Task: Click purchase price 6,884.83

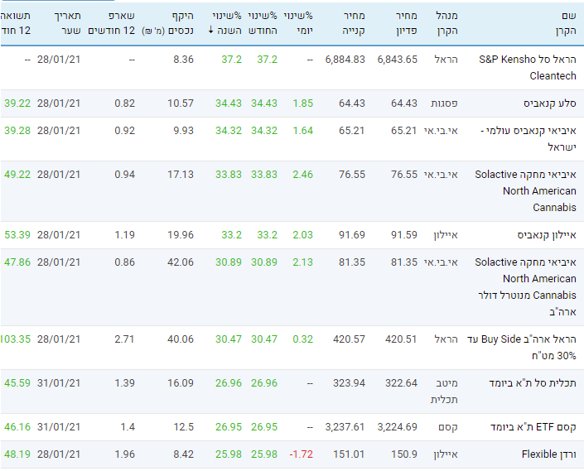Action: pyautogui.click(x=345, y=60)
